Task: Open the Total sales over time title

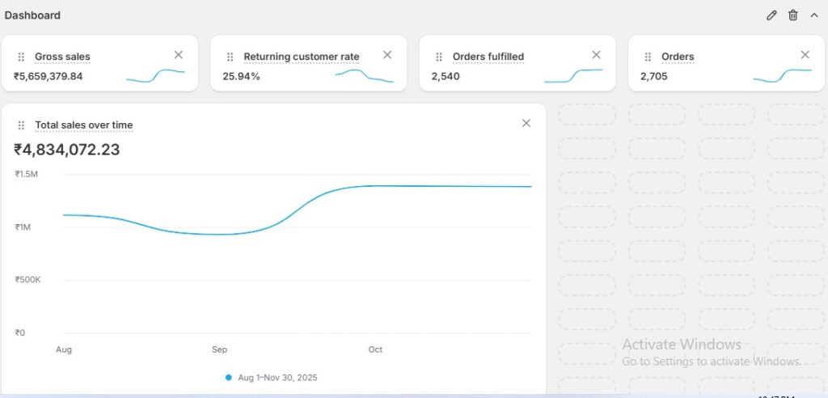Action: click(84, 125)
